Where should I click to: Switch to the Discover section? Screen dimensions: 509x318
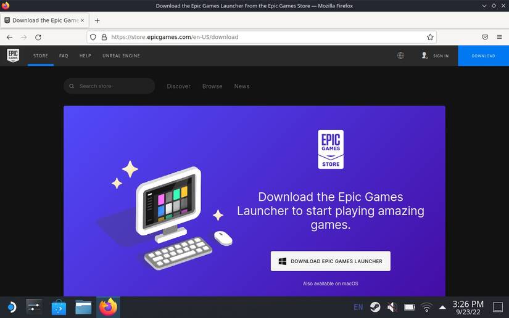178,86
